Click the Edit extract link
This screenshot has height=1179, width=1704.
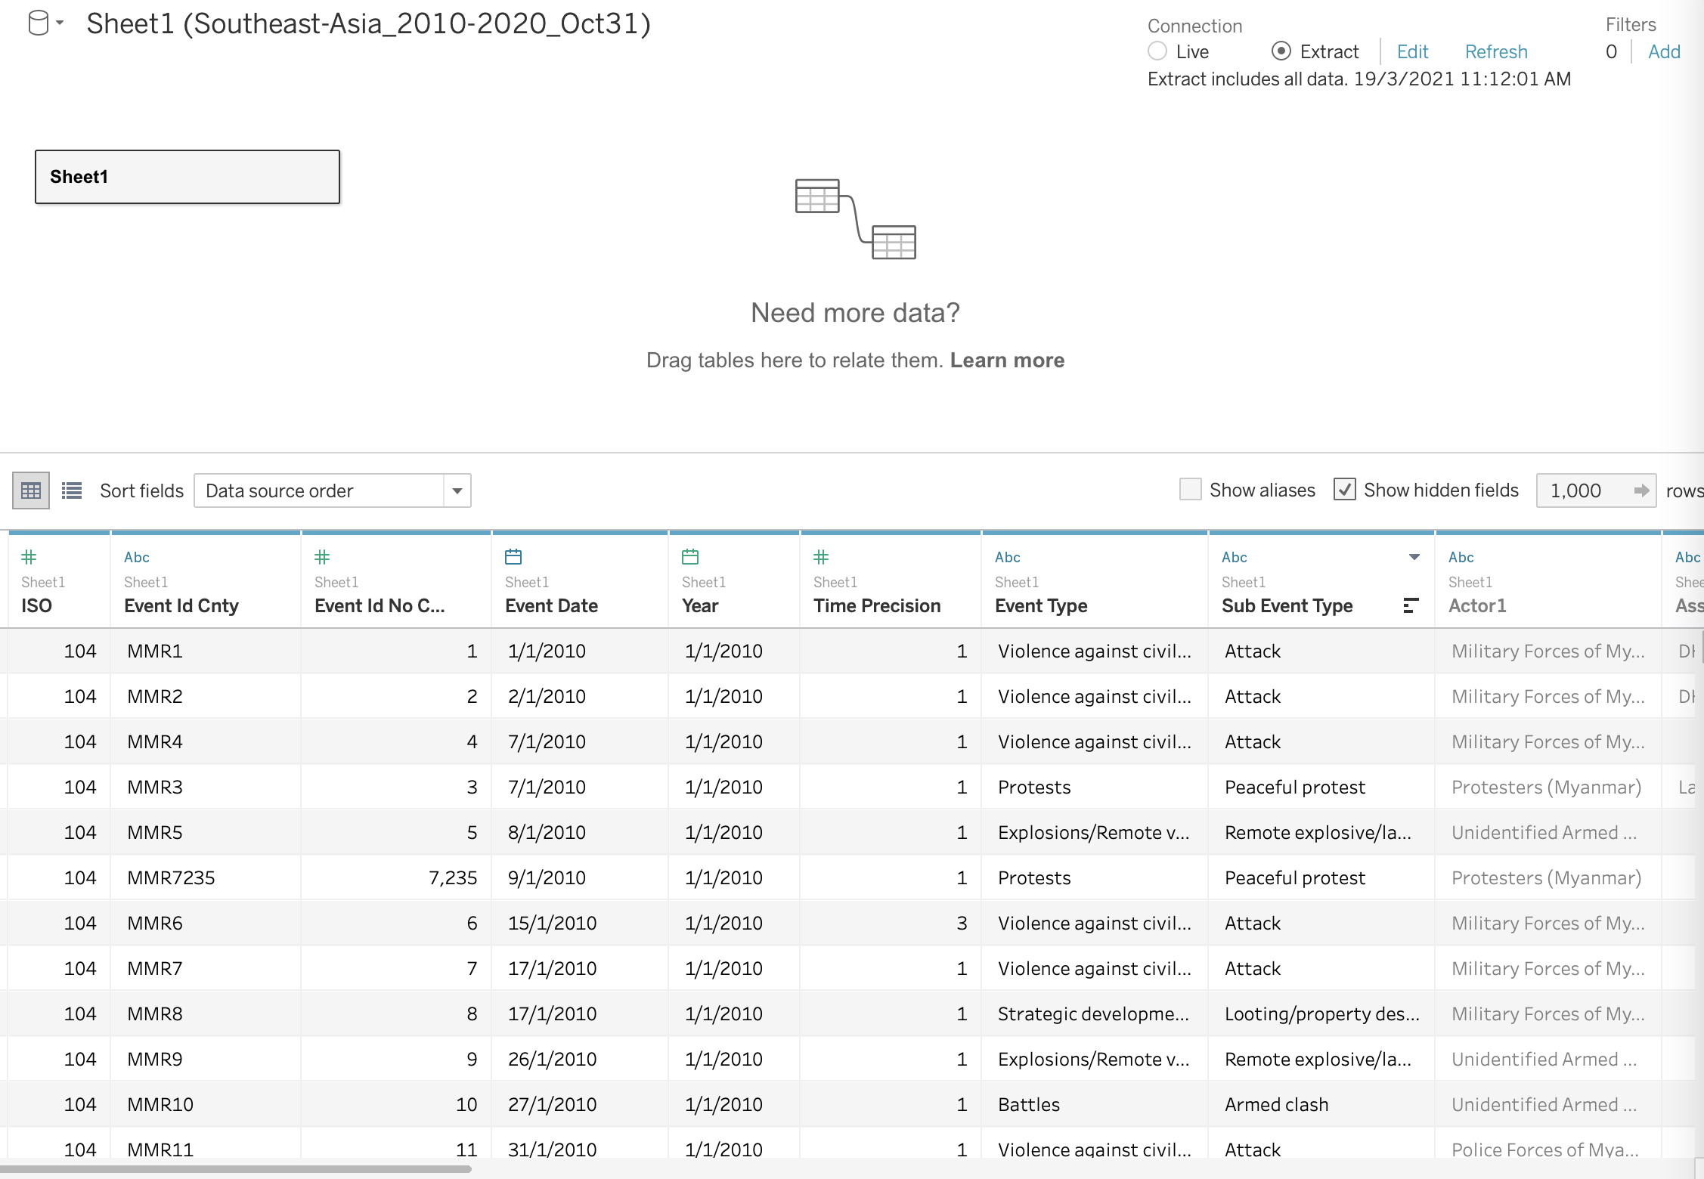[x=1412, y=51]
